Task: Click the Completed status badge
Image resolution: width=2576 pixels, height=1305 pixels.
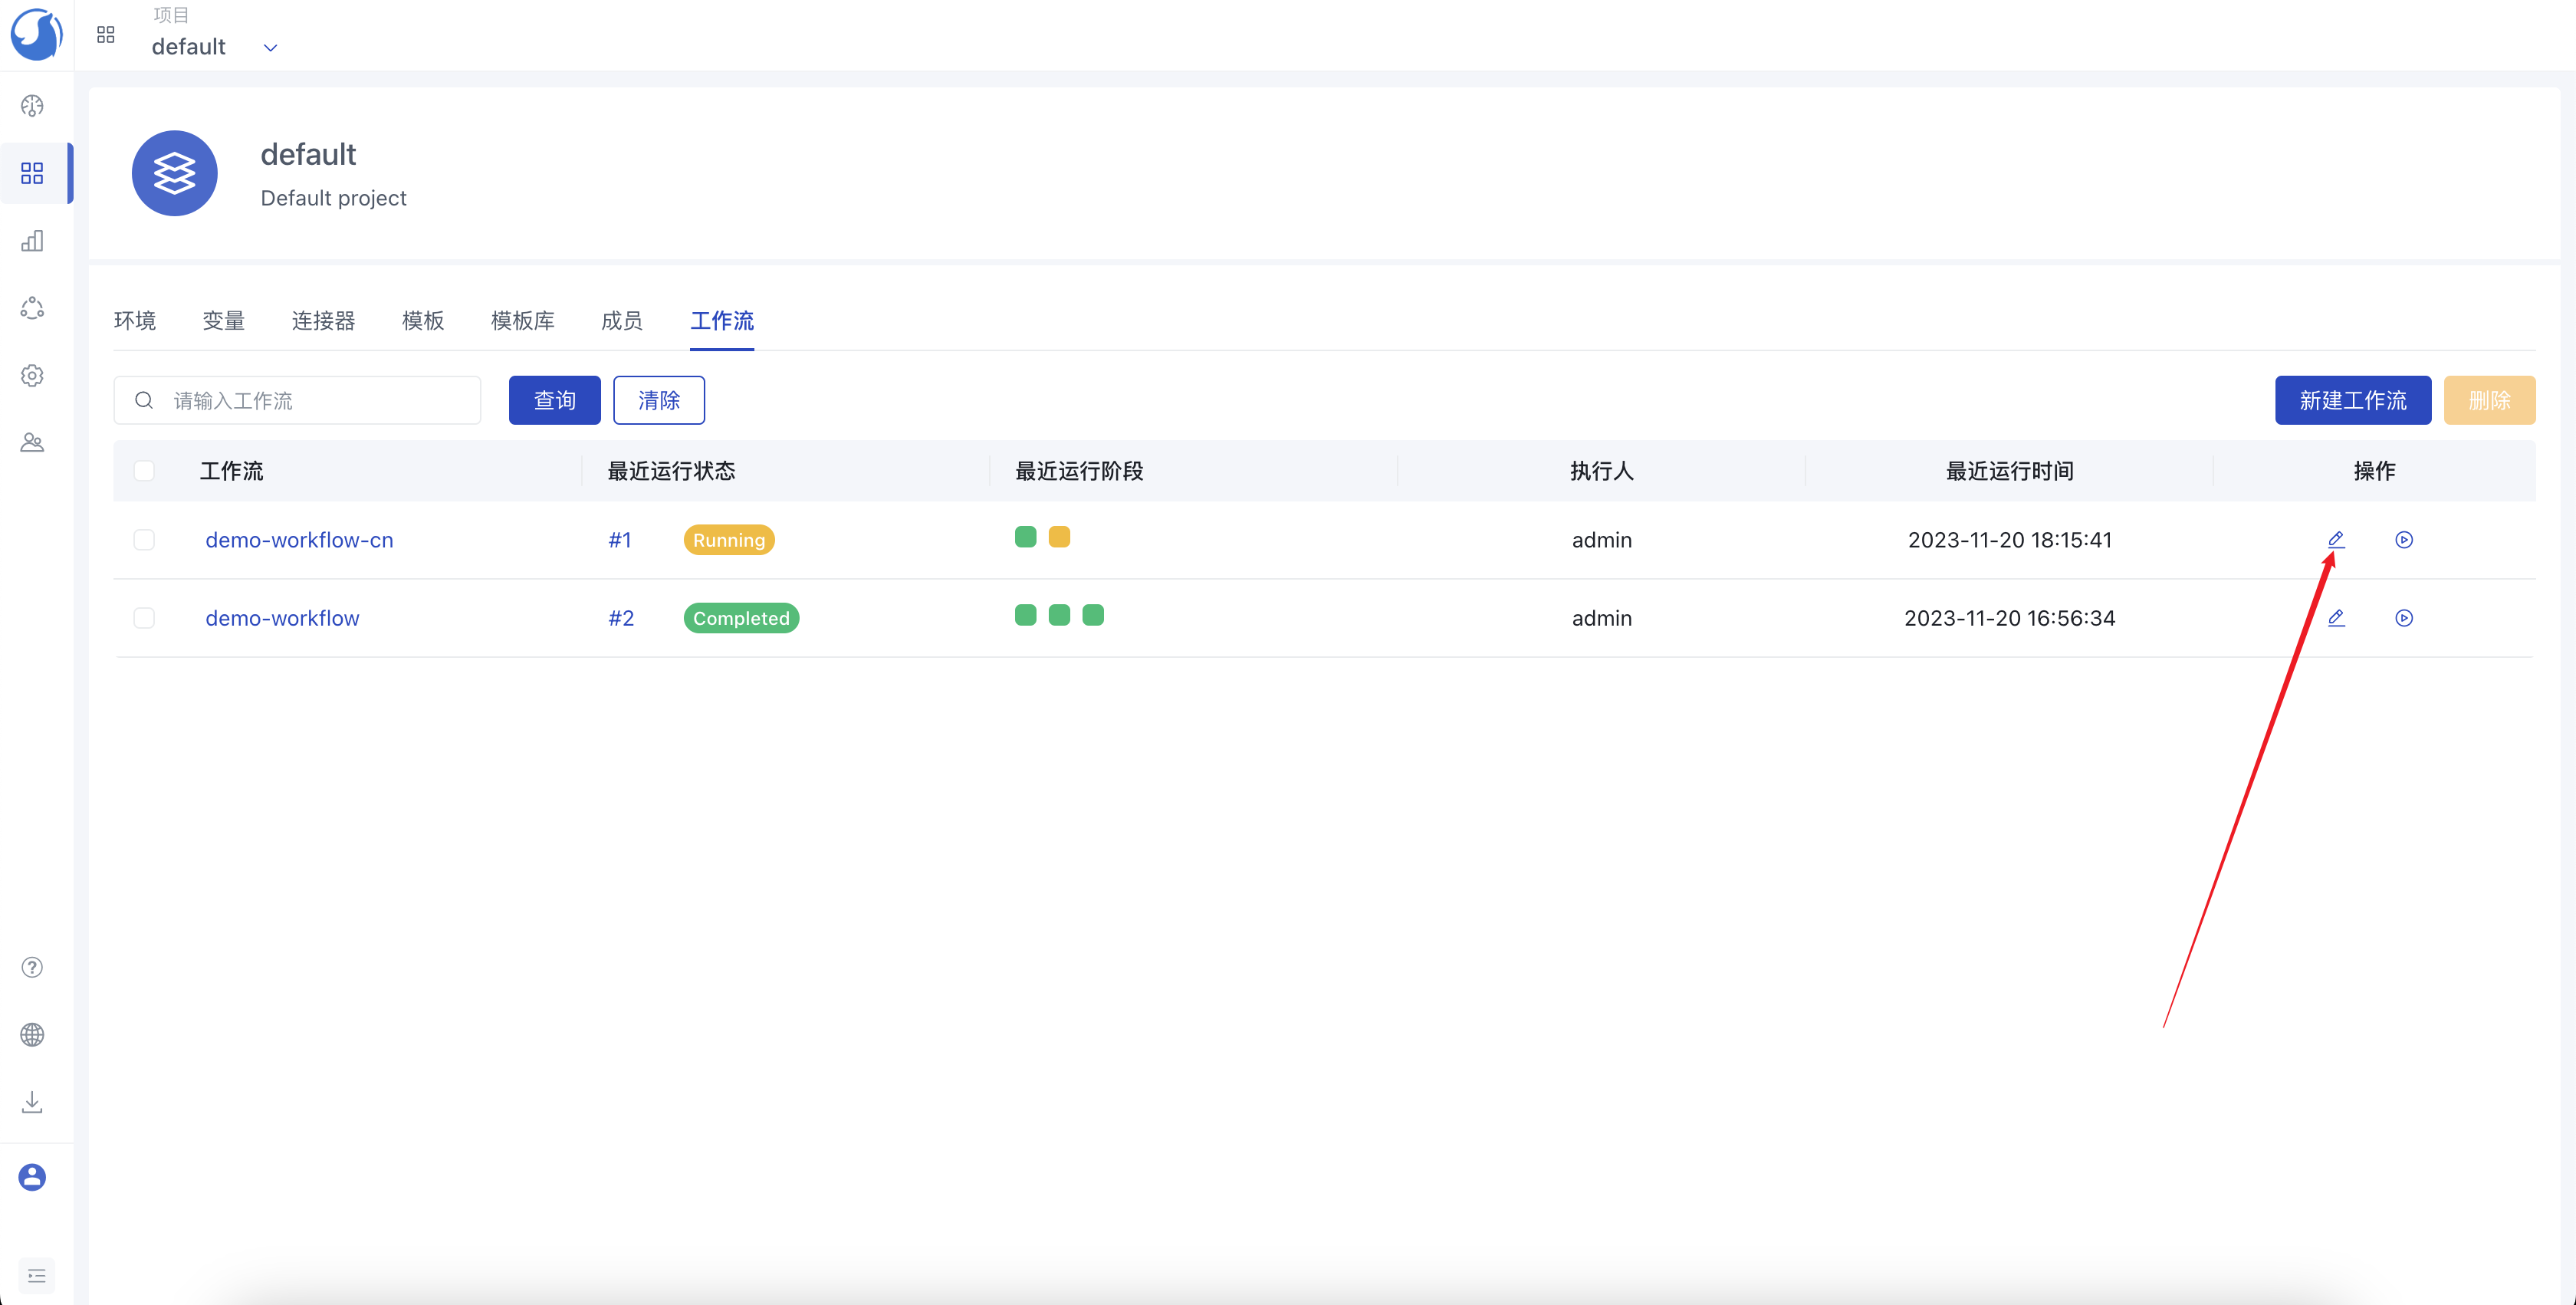Action: [x=741, y=618]
